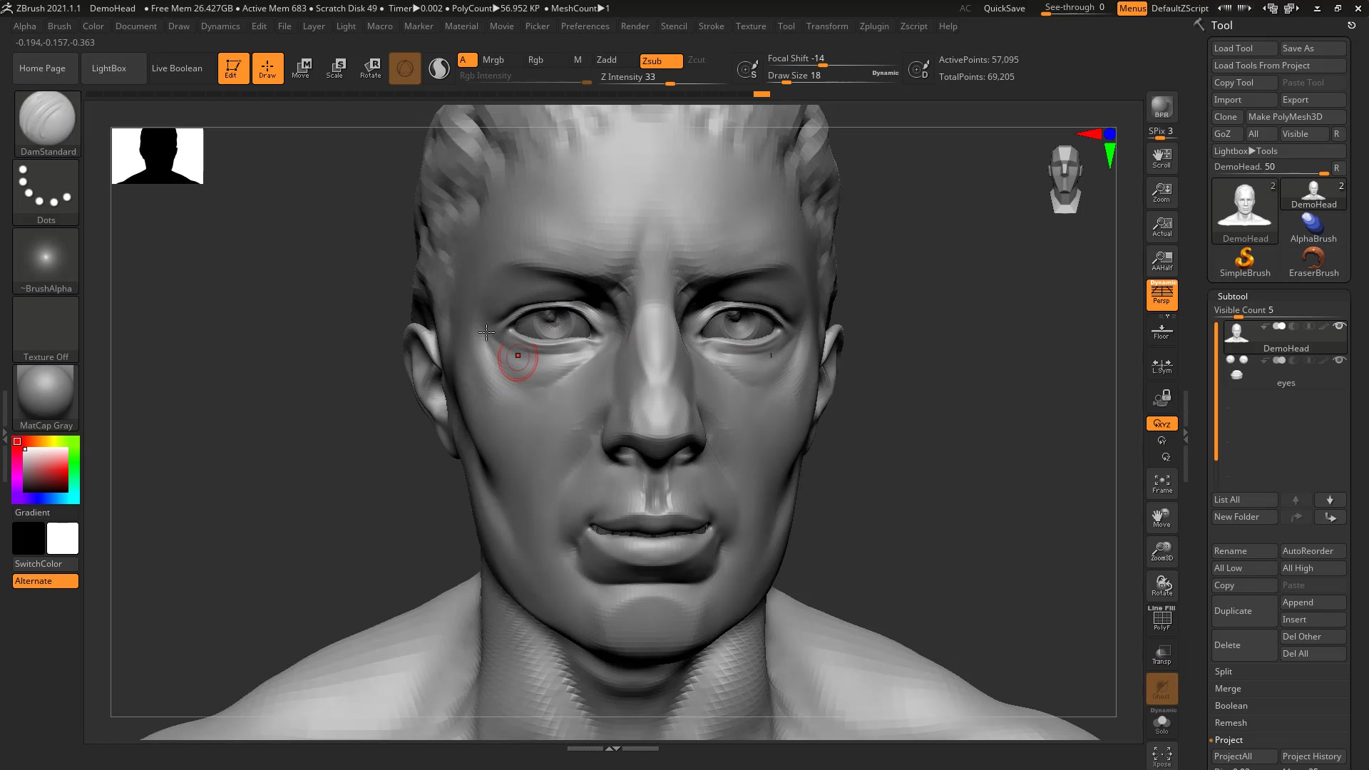Viewport: 1369px width, 770px height.
Task: Click the Frame view icon
Action: tap(1162, 484)
